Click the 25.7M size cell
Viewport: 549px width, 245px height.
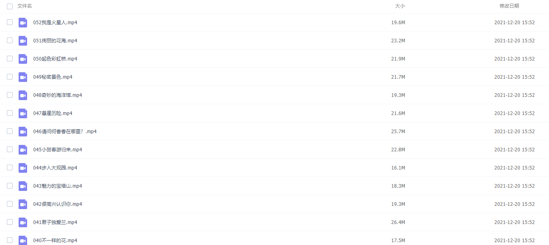[x=398, y=132]
